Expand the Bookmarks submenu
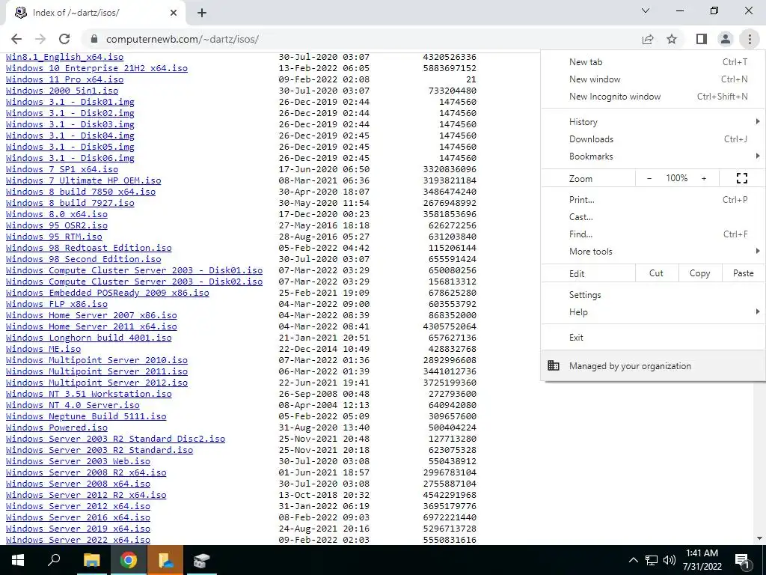This screenshot has height=575, width=766. pos(653,156)
